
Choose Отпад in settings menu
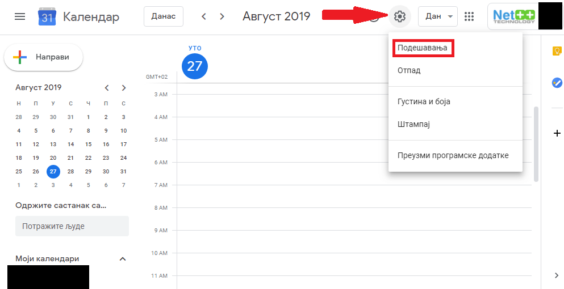point(409,70)
